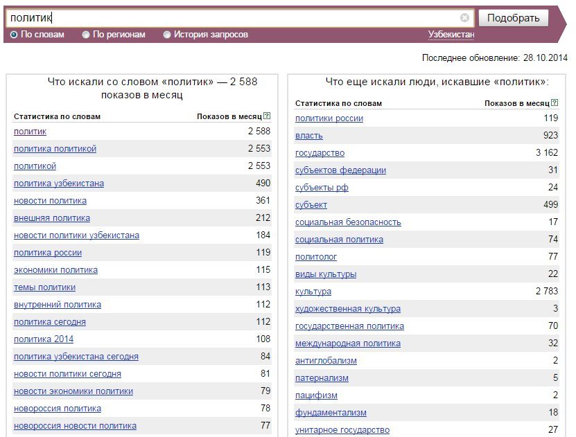Screen dimensions: 576x437
Task: Open the 'темы политики' link
Action: [45, 287]
